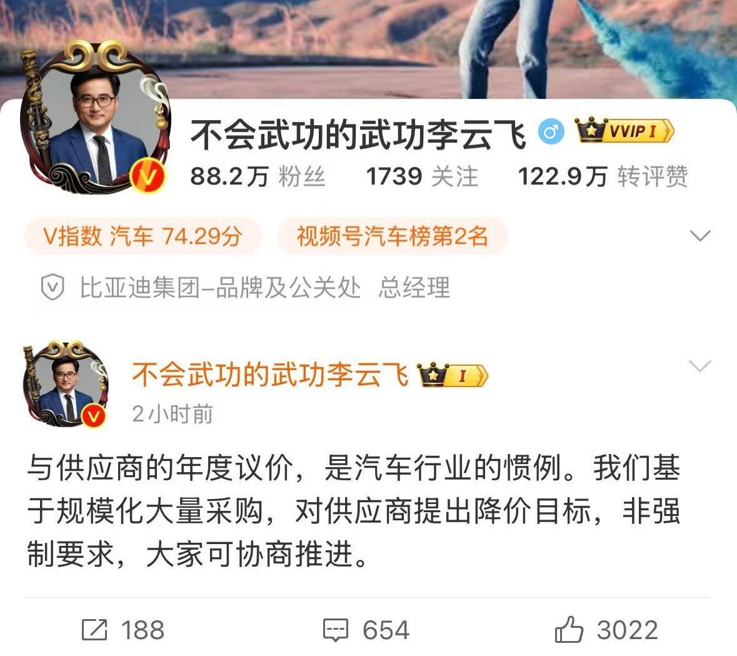Viewport: 737px width, 656px height.
Task: Like the post with thumbs-up icon
Action: 569,629
